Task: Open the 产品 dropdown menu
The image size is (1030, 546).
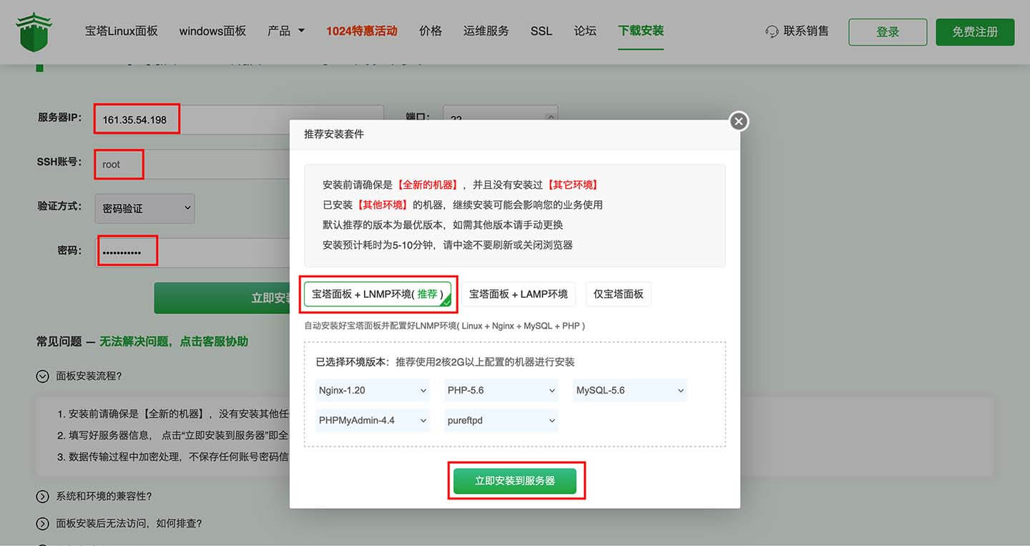Action: (x=286, y=31)
